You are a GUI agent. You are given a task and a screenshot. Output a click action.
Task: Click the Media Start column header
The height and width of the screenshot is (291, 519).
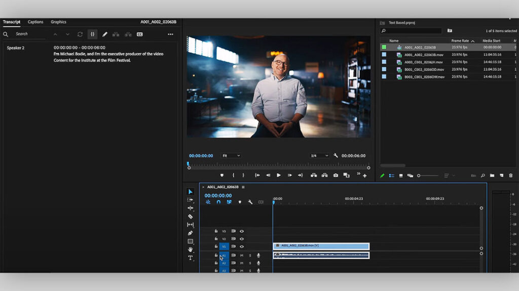(492, 40)
